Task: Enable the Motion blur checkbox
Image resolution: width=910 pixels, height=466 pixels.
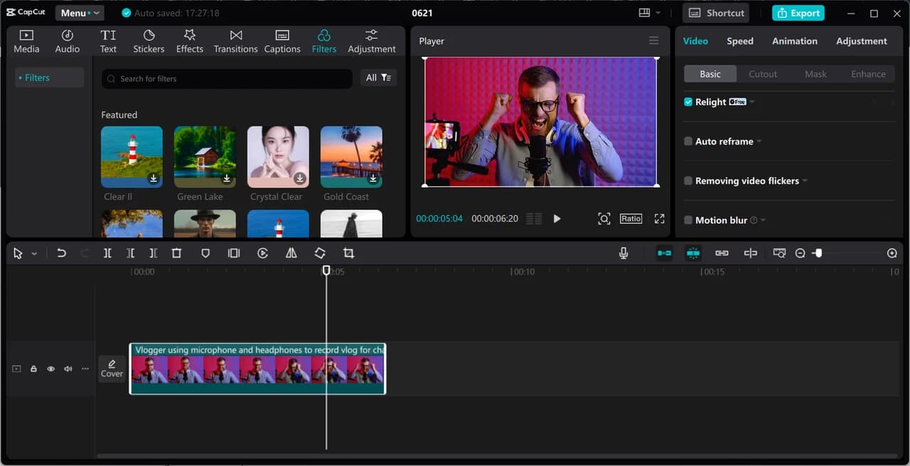Action: 688,220
